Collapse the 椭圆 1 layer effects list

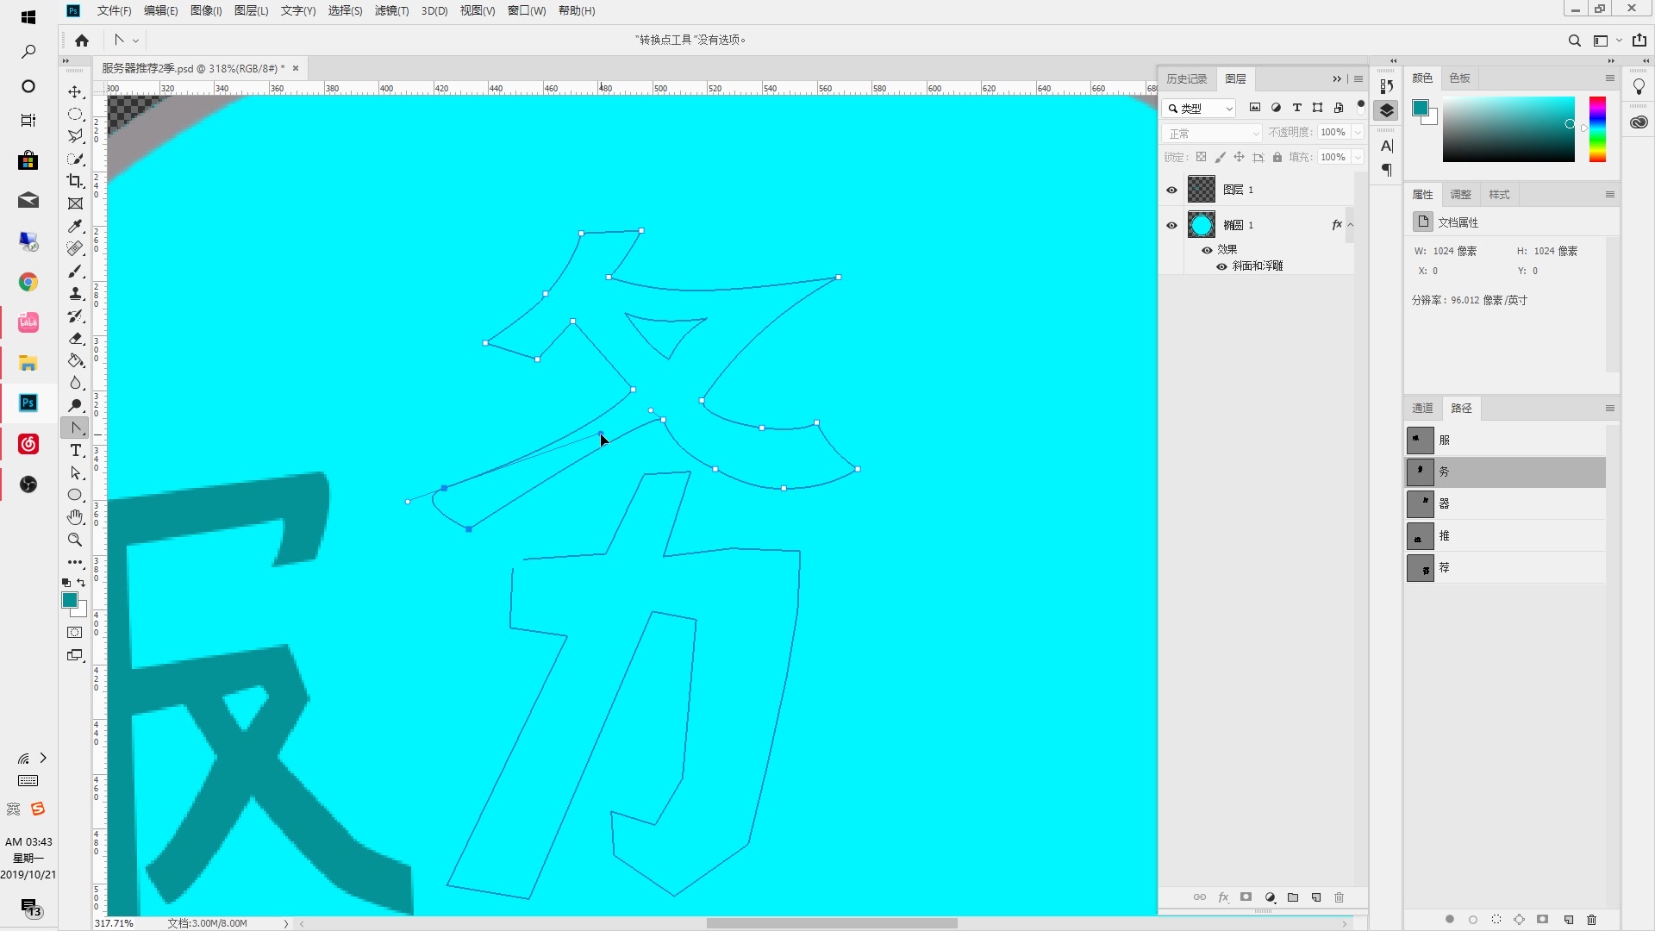(1351, 225)
